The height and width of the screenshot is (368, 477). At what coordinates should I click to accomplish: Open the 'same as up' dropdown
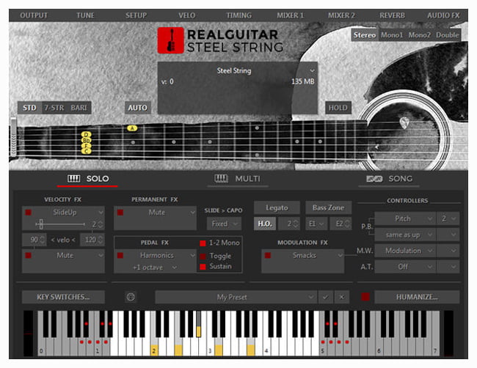point(405,235)
